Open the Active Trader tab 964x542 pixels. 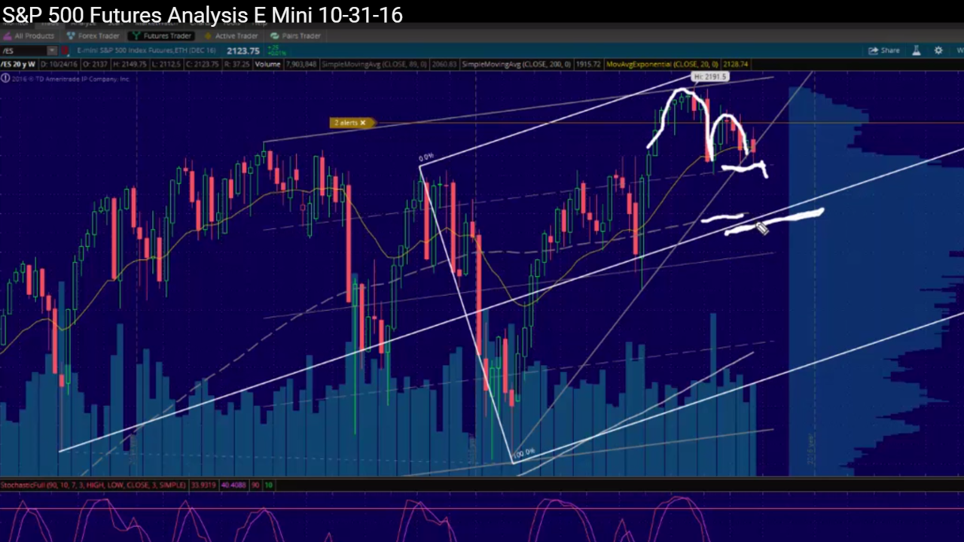point(231,35)
